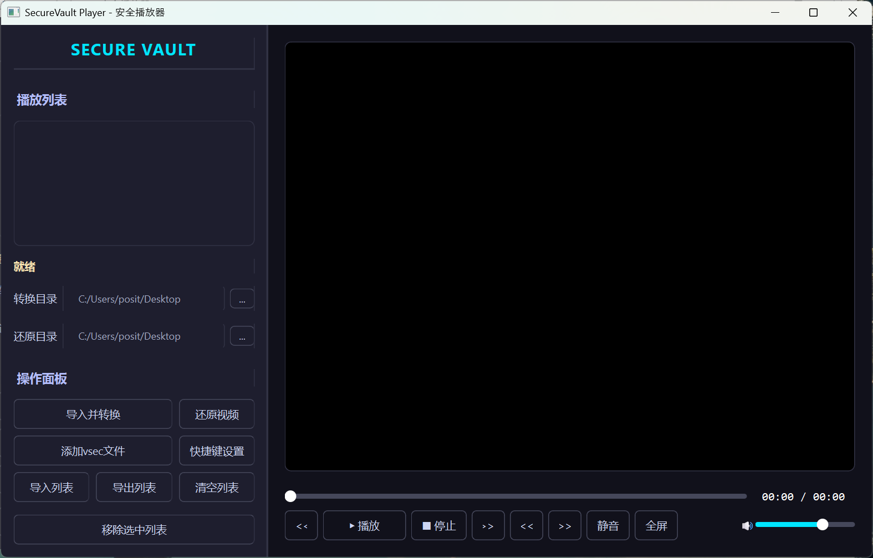Minimize the SecureVault Player window
Screen dimensions: 873x558
[x=775, y=12]
